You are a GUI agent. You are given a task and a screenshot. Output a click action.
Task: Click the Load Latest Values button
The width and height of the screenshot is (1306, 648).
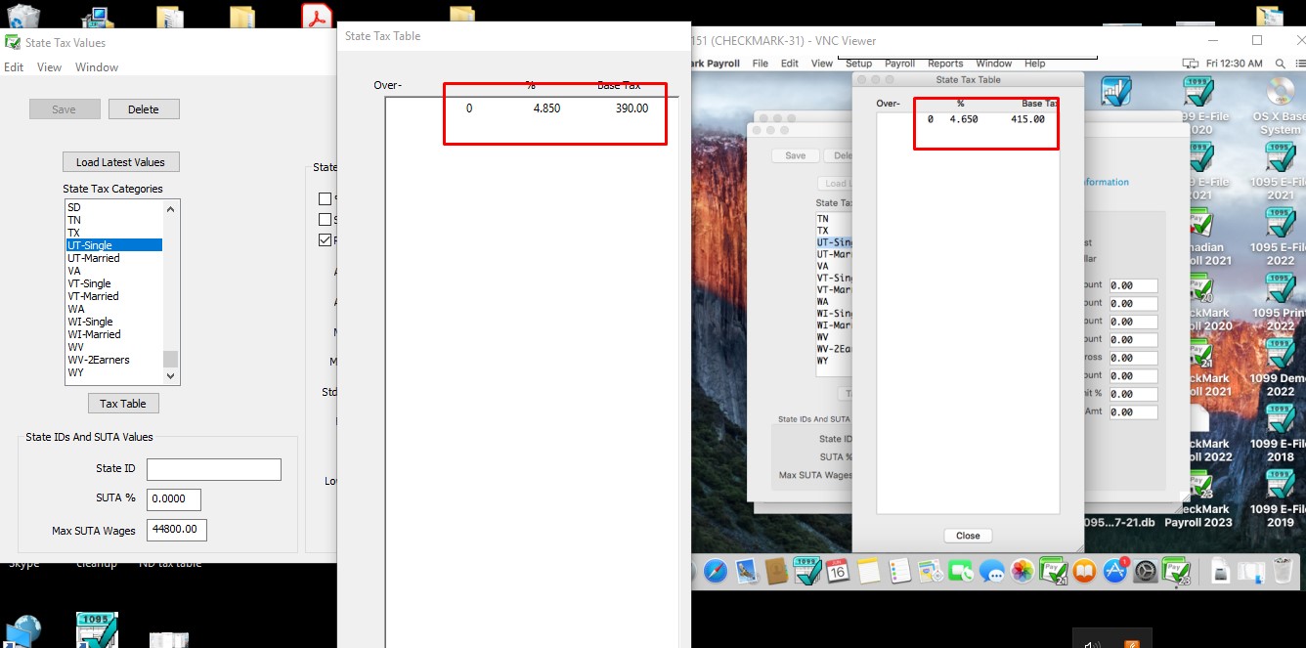121,161
